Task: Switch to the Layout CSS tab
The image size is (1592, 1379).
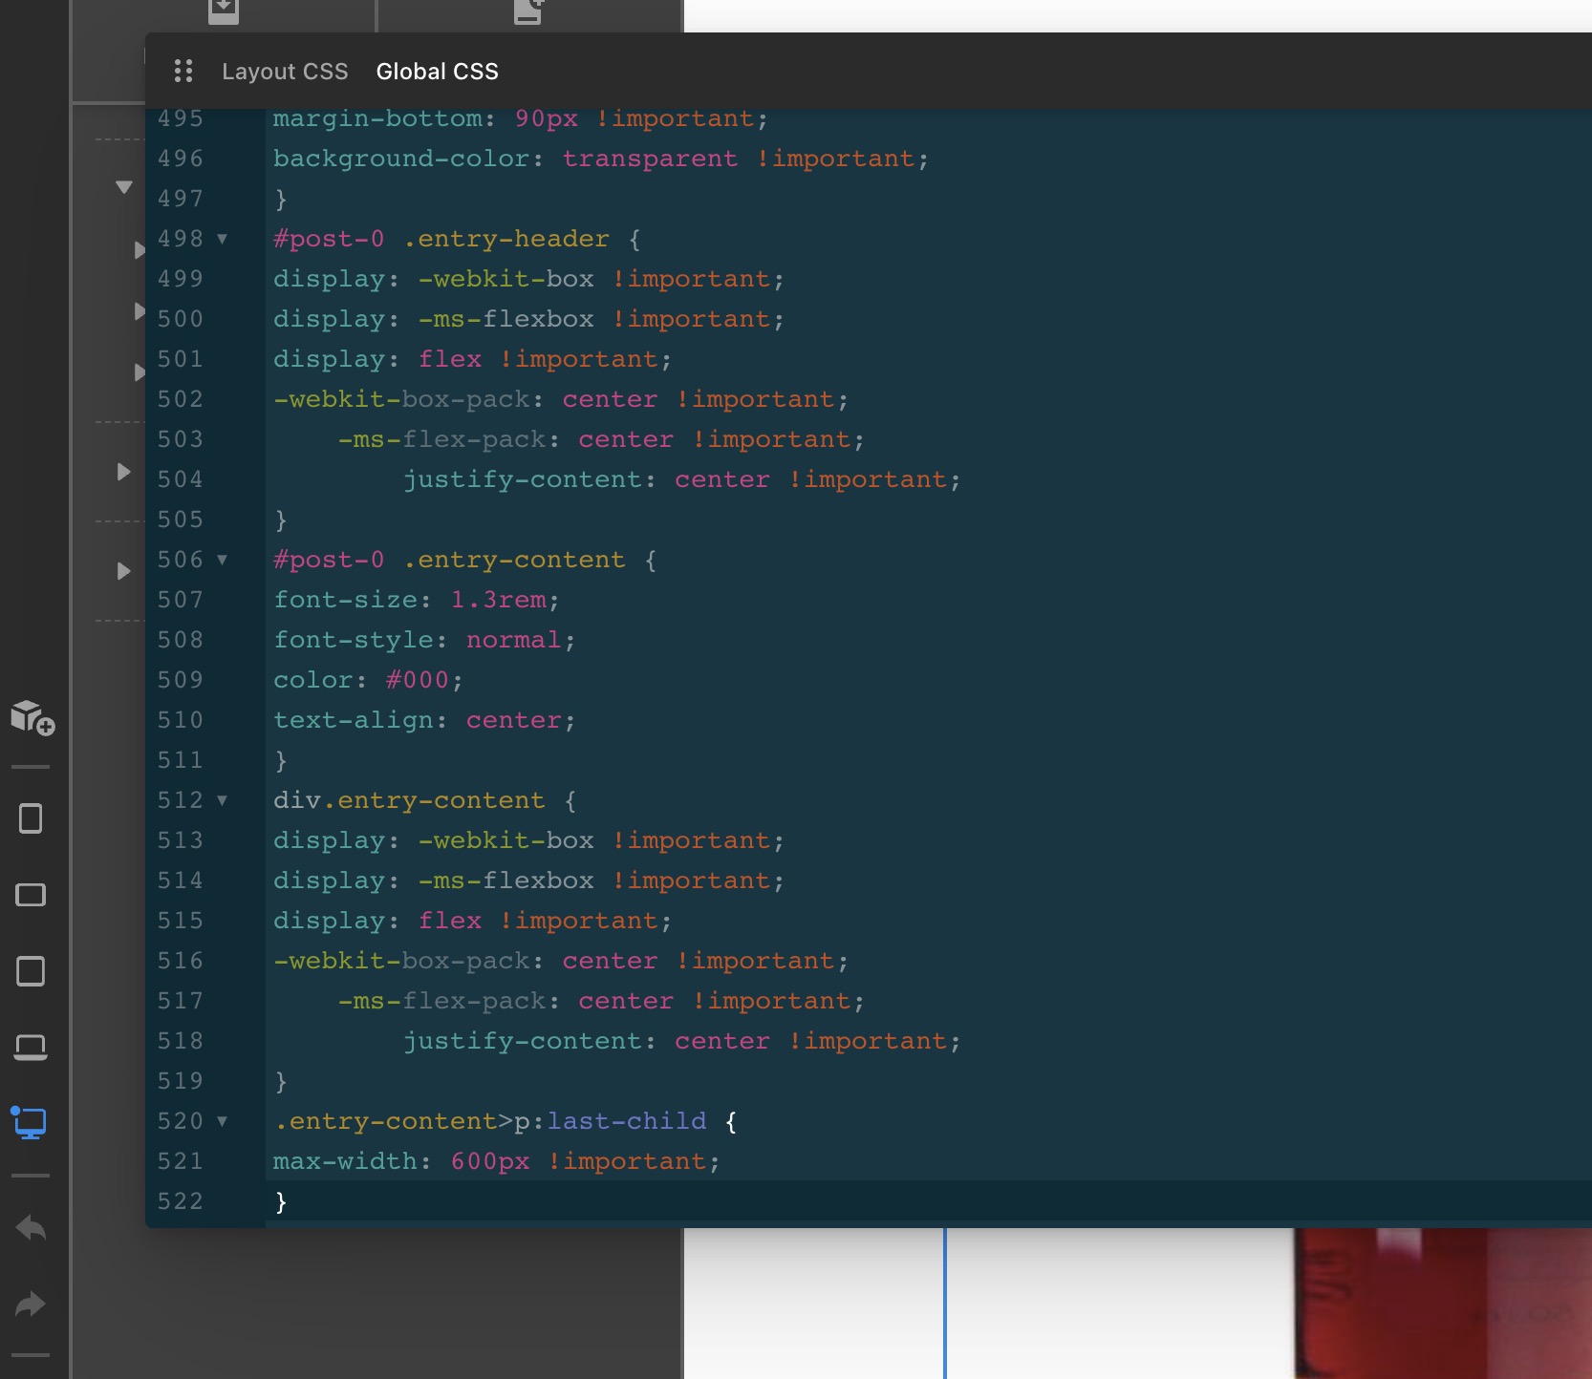Action: point(285,72)
